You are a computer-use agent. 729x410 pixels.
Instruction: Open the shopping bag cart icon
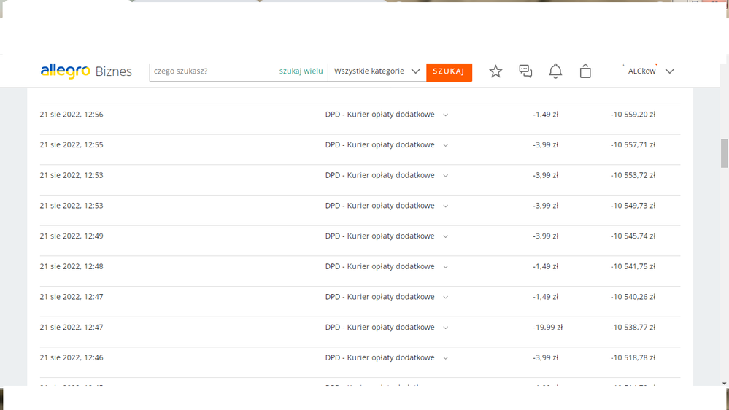(585, 71)
